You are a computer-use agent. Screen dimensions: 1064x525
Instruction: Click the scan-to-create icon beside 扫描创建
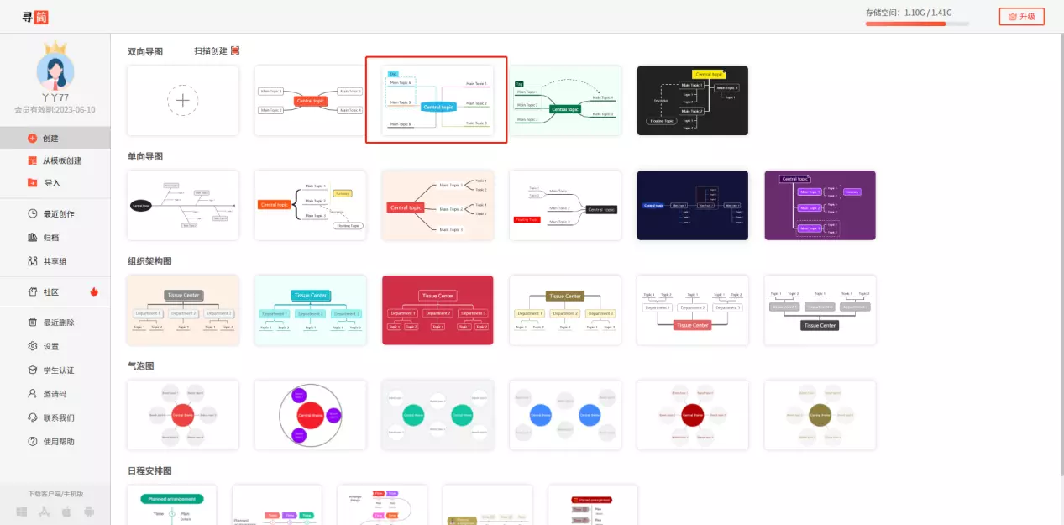click(x=235, y=50)
